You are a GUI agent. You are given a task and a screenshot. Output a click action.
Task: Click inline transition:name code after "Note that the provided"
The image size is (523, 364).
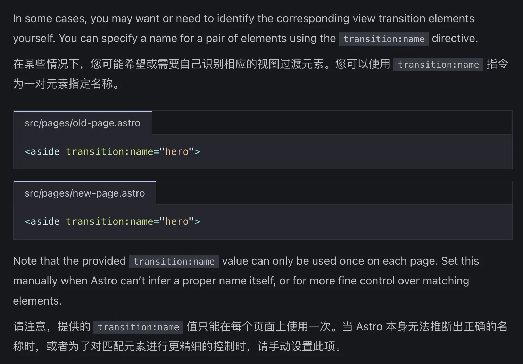(x=174, y=262)
